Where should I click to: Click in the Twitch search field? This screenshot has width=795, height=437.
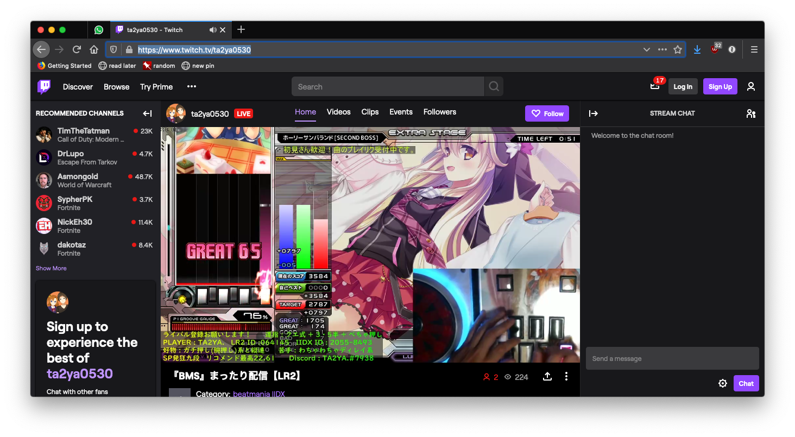[x=388, y=86]
